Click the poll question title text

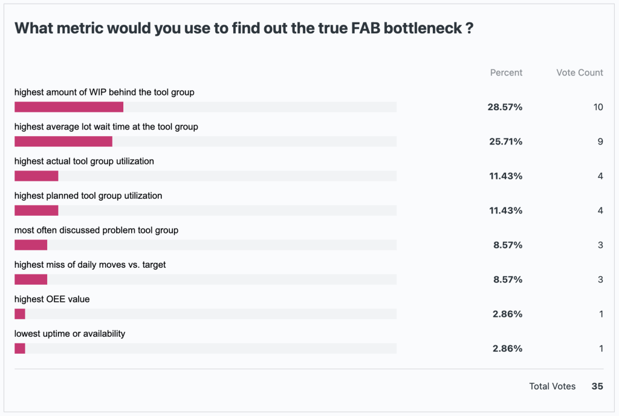[x=244, y=28]
